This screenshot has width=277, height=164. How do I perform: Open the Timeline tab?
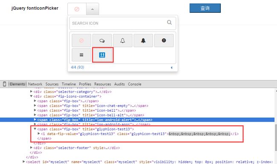point(69,84)
